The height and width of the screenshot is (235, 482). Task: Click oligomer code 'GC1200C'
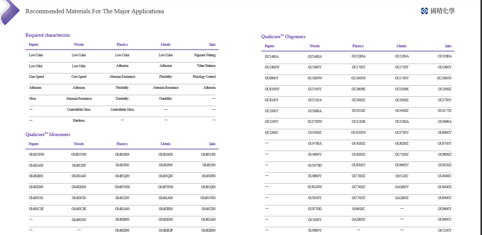tap(272, 133)
